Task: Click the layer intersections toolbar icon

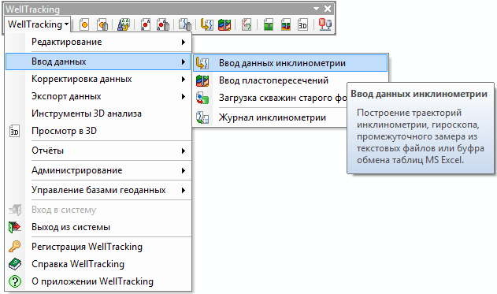Action: click(224, 24)
